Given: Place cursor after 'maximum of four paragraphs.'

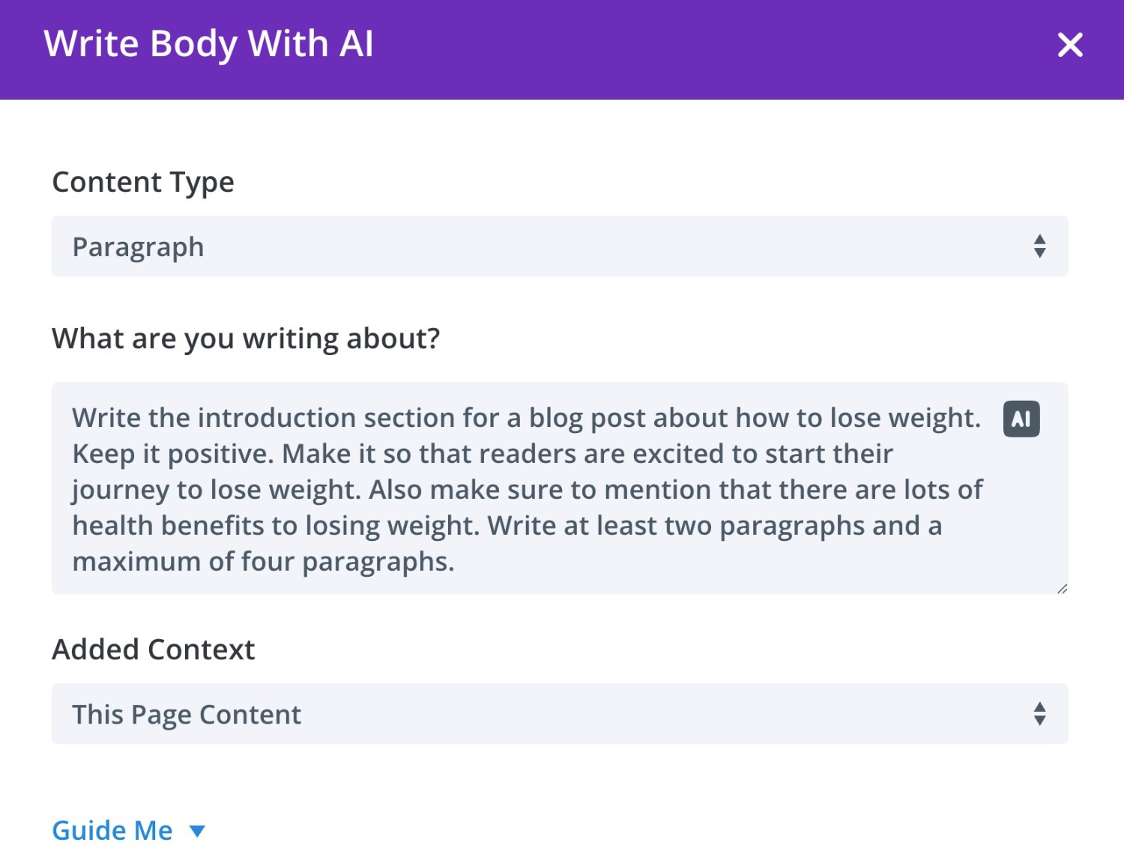Looking at the screenshot, I should [x=456, y=562].
